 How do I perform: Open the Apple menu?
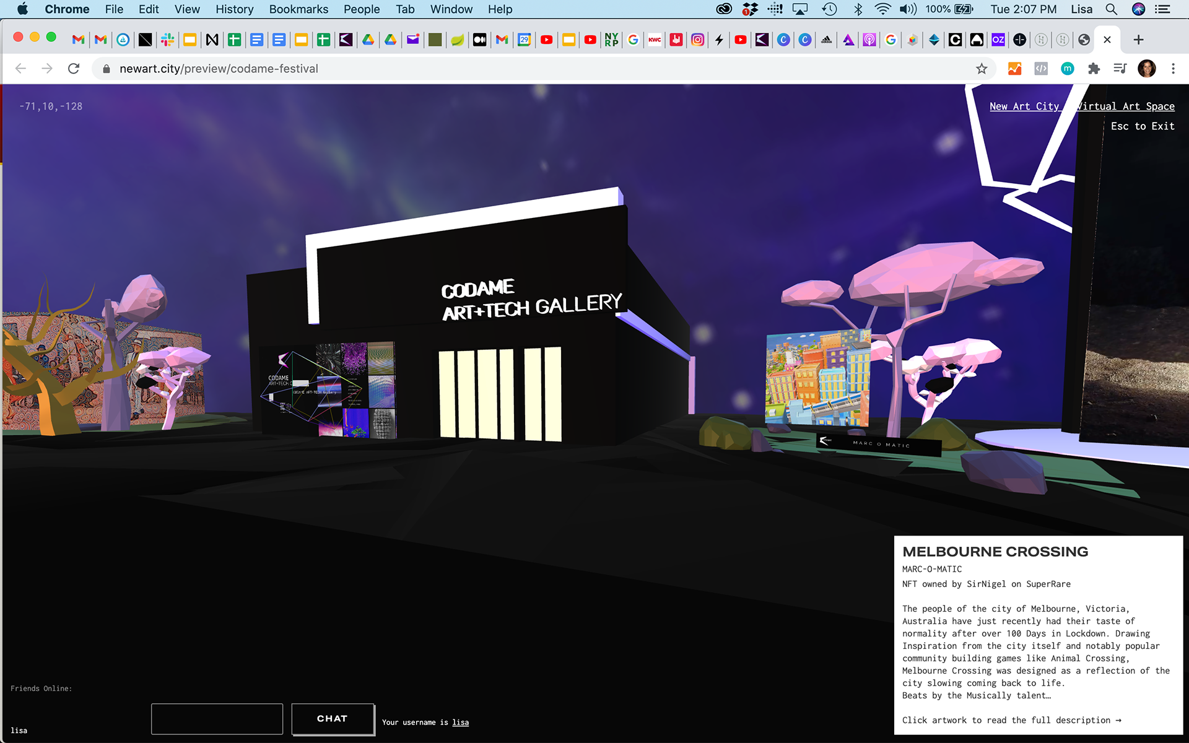tap(22, 9)
